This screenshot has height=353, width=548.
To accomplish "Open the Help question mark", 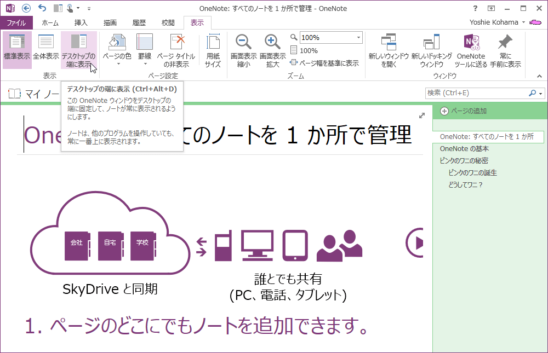I will click(475, 8).
